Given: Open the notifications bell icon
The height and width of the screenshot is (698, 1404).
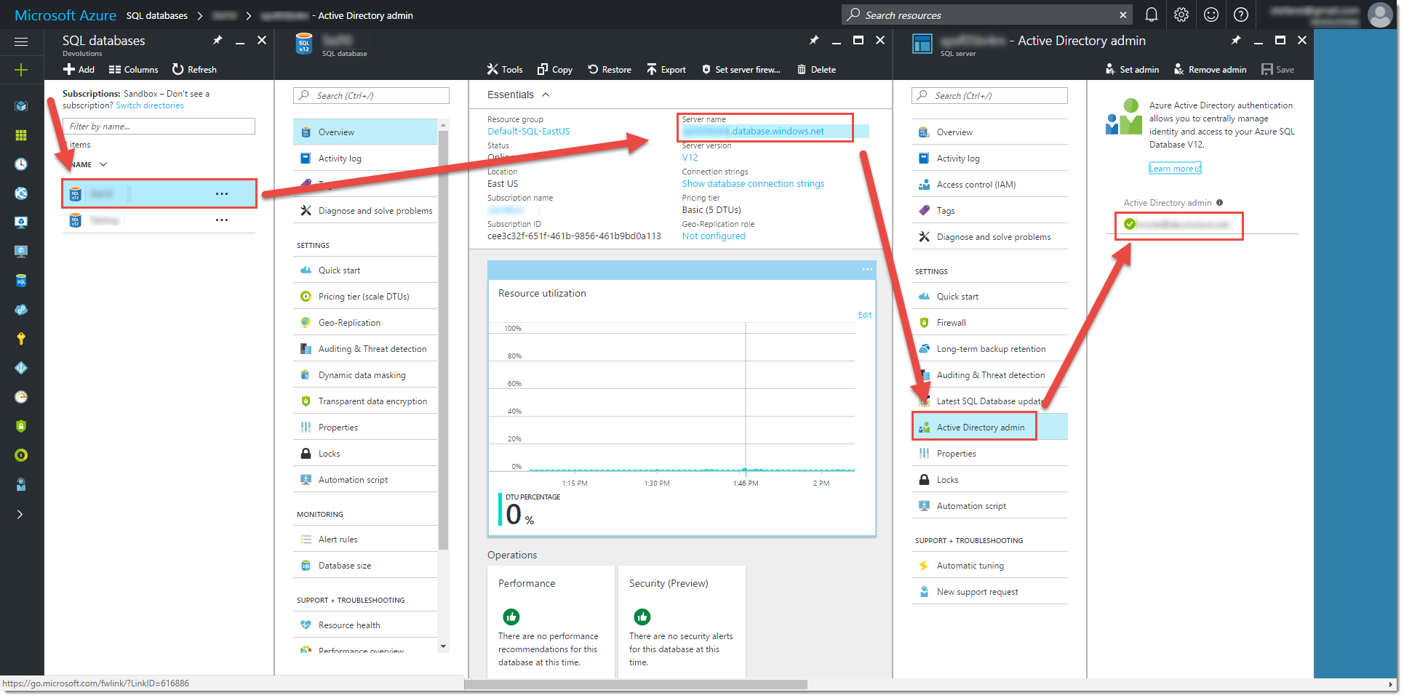Looking at the screenshot, I should pos(1152,15).
